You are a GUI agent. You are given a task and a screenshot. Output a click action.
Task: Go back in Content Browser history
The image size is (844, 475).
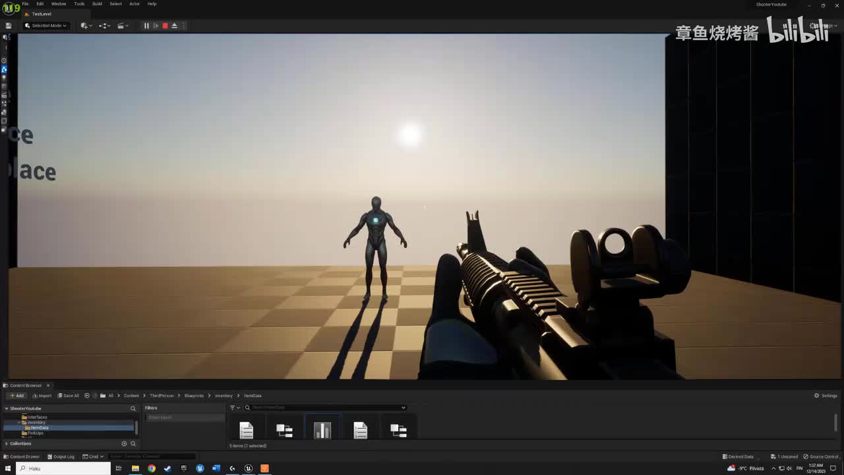coord(87,396)
